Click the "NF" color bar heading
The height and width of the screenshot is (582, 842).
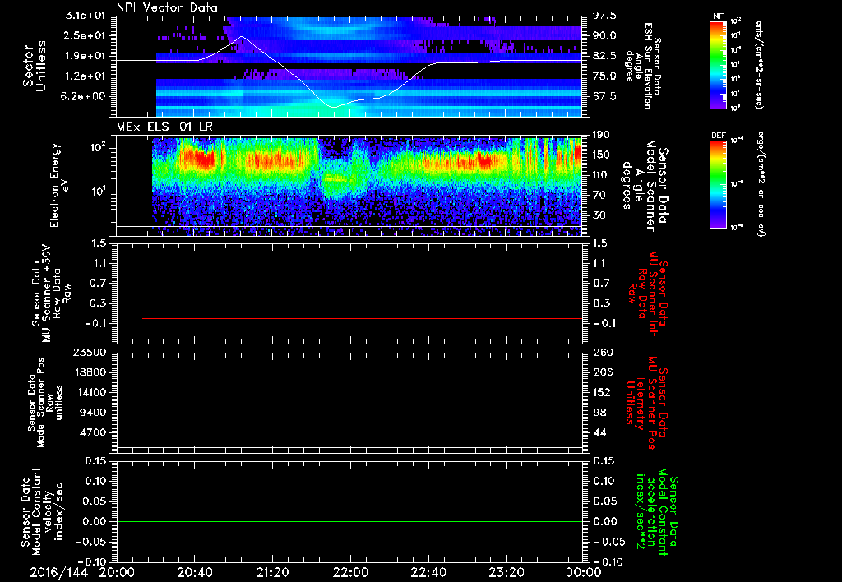[718, 16]
